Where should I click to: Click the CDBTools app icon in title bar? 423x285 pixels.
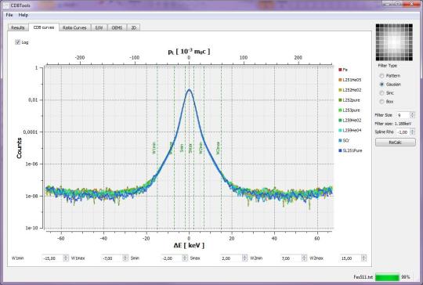(6, 5)
